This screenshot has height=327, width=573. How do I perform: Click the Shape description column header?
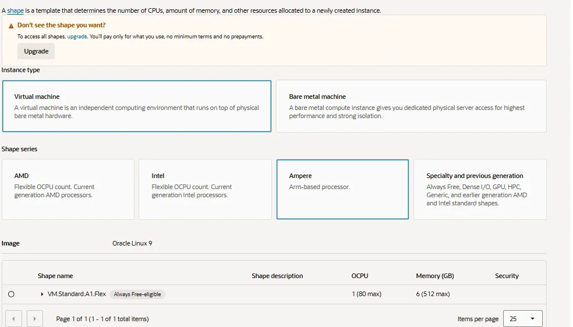tap(277, 276)
